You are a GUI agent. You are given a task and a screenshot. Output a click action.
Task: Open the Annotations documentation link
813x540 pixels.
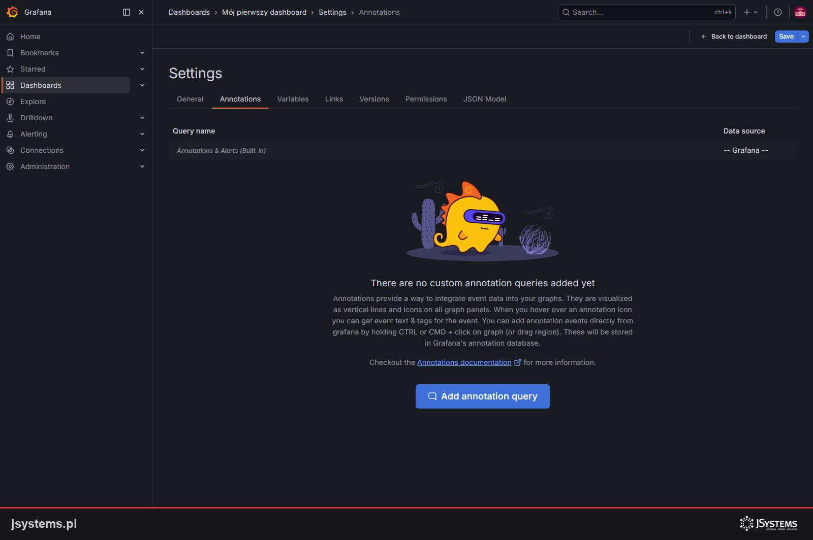[464, 362]
